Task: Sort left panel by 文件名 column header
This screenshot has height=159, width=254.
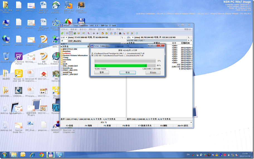Action: [74, 47]
